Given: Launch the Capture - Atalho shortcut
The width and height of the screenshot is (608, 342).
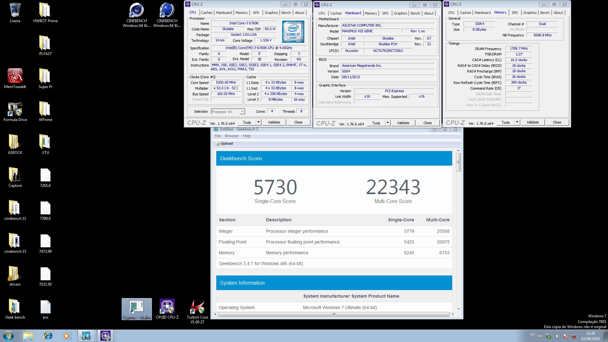Looking at the screenshot, I should tap(136, 309).
